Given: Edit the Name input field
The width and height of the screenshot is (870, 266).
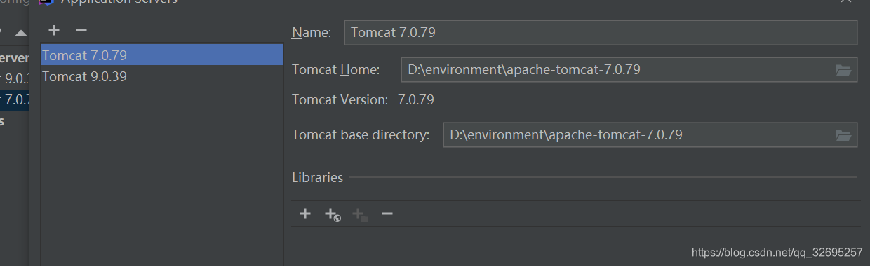Looking at the screenshot, I should (601, 32).
